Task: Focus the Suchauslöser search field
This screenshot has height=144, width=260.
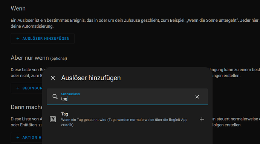Action: 127,97
